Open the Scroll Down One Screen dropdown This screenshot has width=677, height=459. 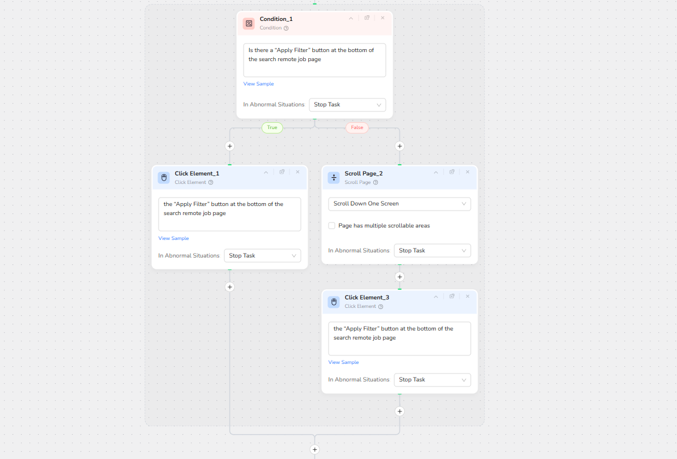point(399,204)
